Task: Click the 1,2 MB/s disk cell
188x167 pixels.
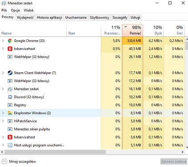Action: [x=153, y=57]
